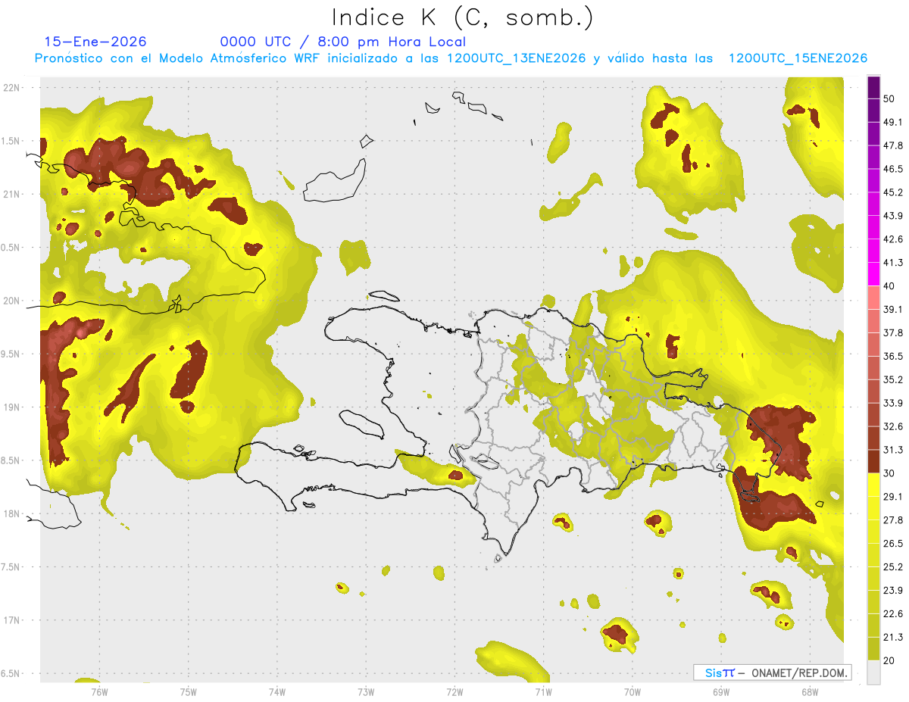The height and width of the screenshot is (702, 909).
Task: Click colorbar value '35.2'
Action: point(893,379)
